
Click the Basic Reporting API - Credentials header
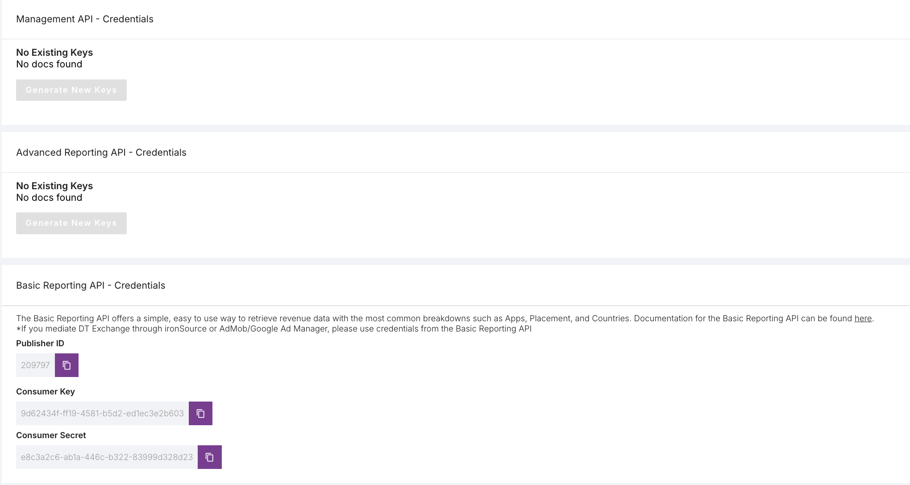pyautogui.click(x=91, y=285)
